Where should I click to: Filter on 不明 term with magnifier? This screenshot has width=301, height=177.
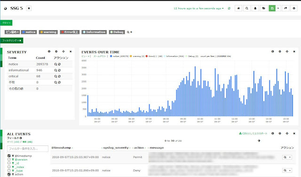tap(55, 82)
